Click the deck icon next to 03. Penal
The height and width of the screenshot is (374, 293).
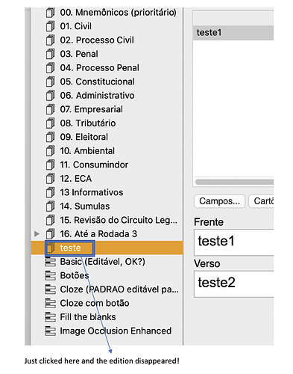50,54
